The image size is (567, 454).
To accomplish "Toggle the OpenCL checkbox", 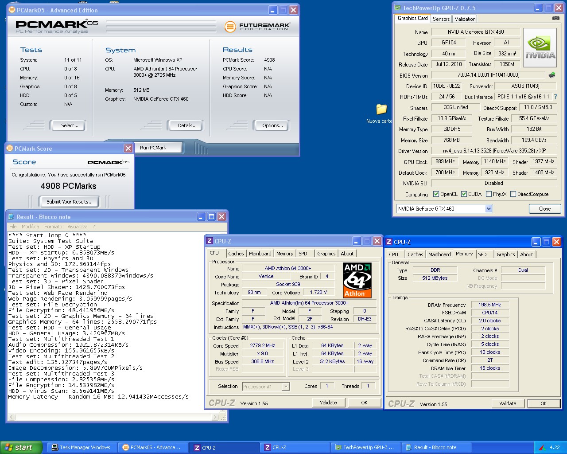I will pos(436,194).
